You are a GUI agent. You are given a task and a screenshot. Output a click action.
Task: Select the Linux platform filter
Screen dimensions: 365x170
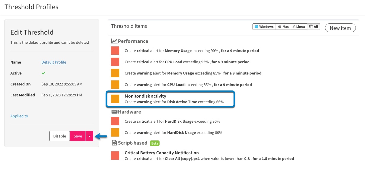pos(299,27)
